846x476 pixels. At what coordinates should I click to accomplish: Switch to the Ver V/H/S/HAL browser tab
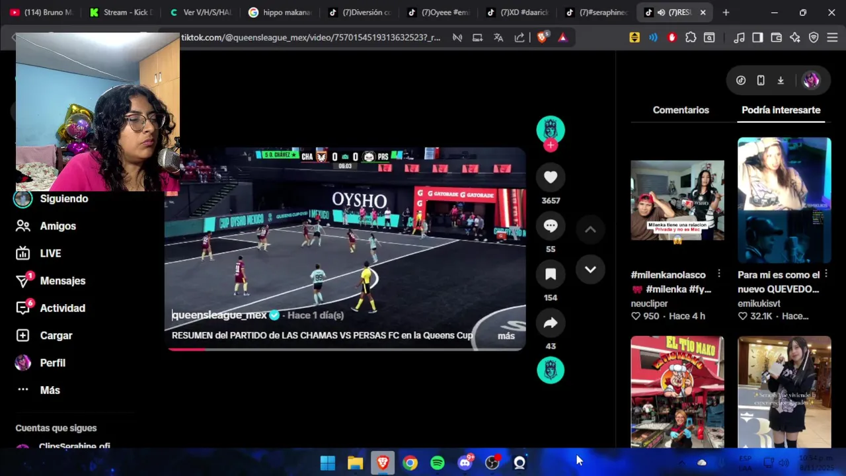point(200,13)
